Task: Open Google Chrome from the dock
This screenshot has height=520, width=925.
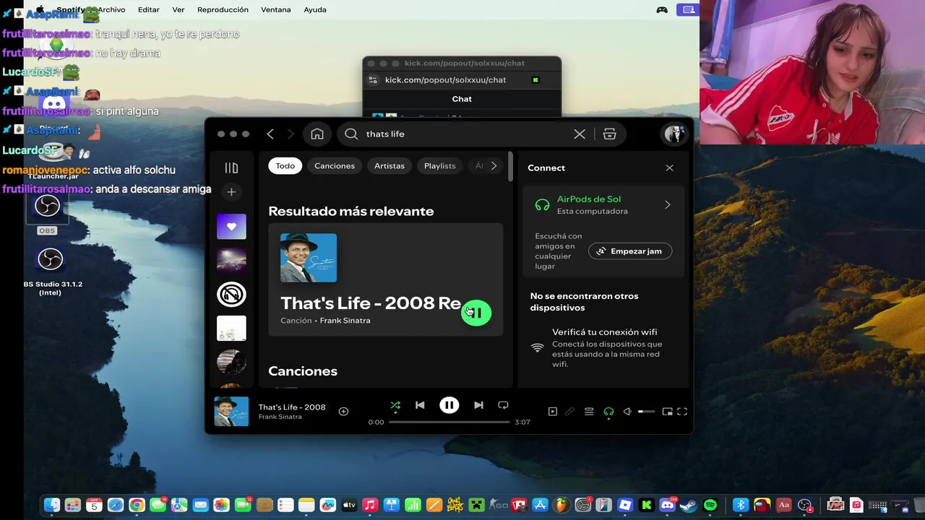Action: (137, 506)
